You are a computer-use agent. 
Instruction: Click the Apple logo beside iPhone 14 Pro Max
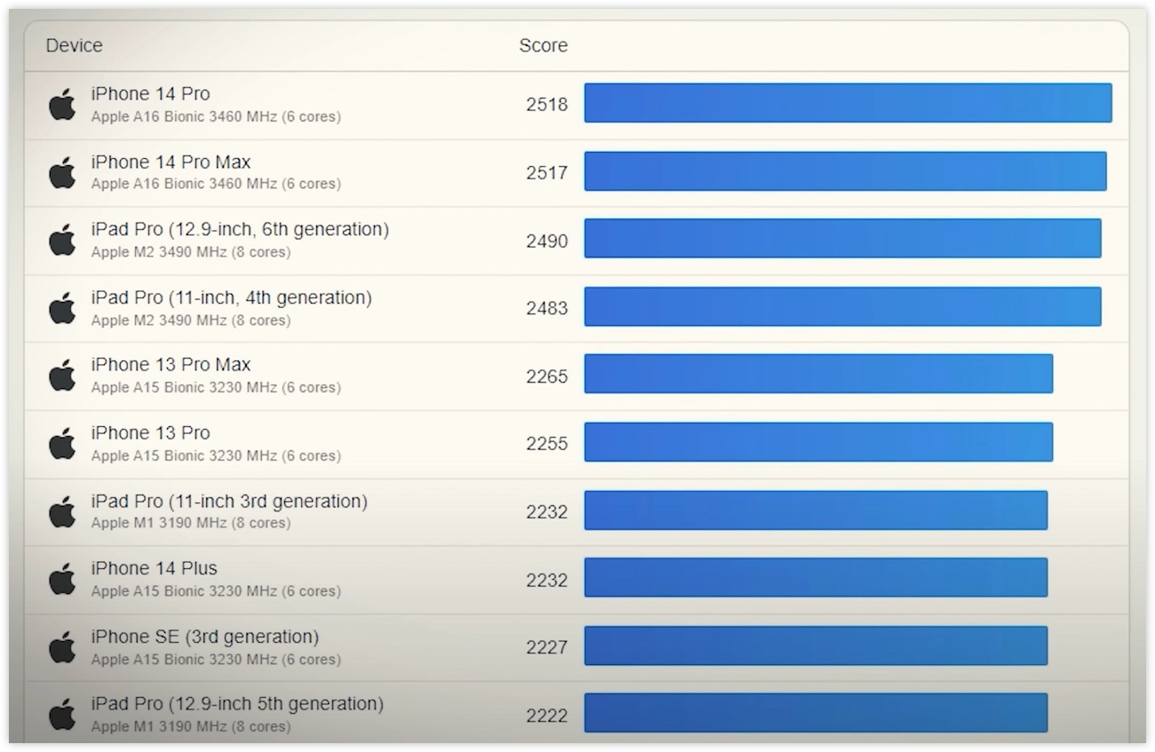[62, 172]
